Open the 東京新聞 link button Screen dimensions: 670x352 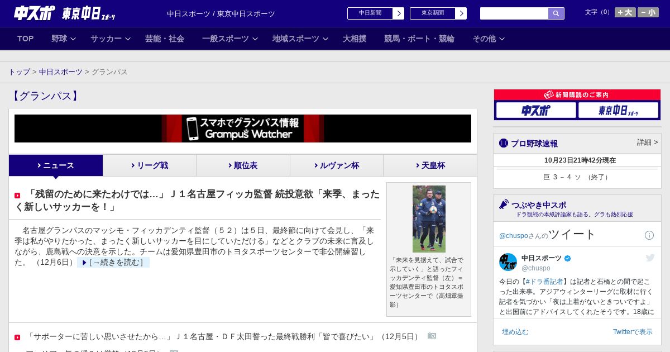[x=433, y=13]
